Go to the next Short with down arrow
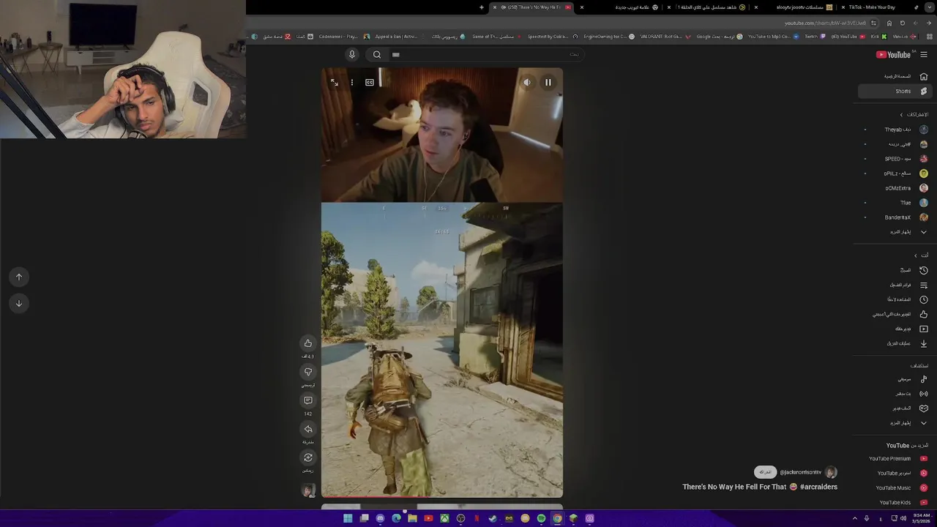 coord(19,303)
